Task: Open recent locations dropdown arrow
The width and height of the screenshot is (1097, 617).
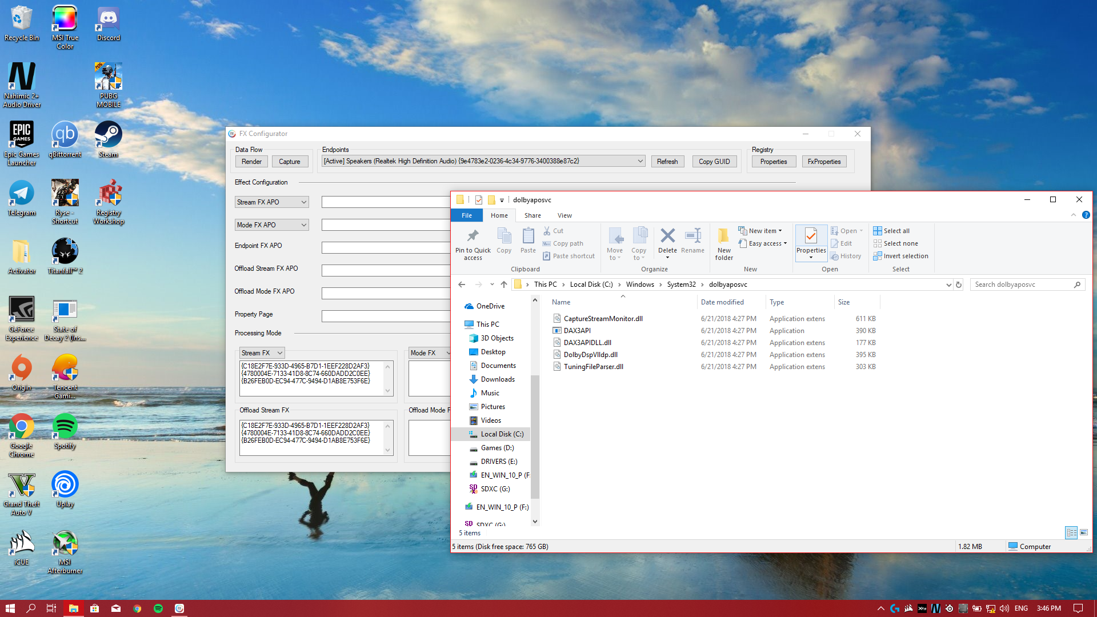Action: point(491,285)
